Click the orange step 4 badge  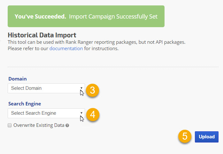pos(93,115)
